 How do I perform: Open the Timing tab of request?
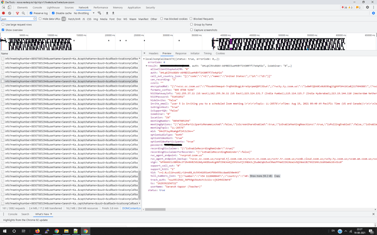click(208, 53)
